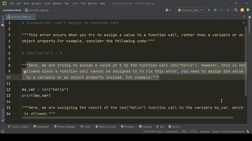Click the vertical editor scrollbar

pyautogui.click(x=246, y=61)
